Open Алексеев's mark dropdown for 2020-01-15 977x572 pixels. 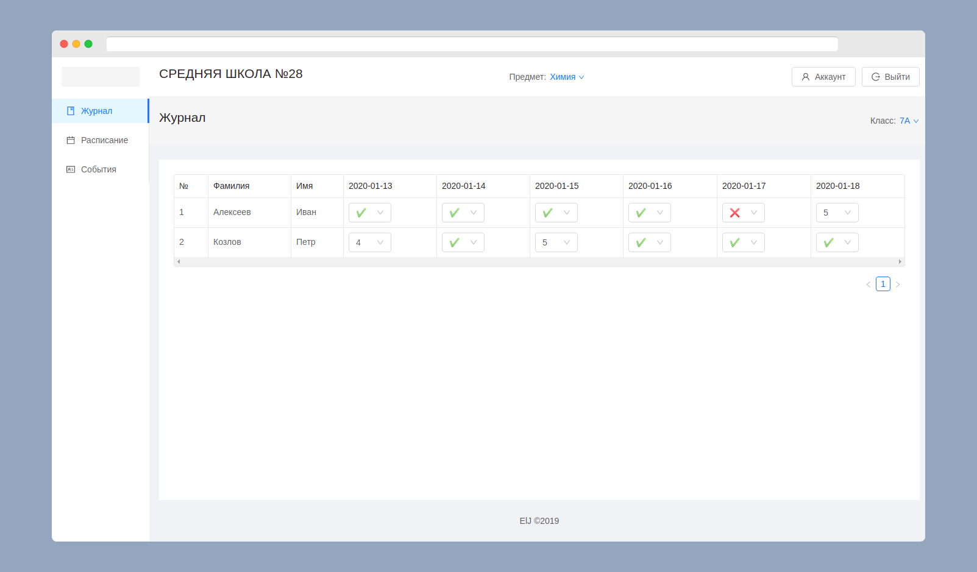(x=556, y=213)
